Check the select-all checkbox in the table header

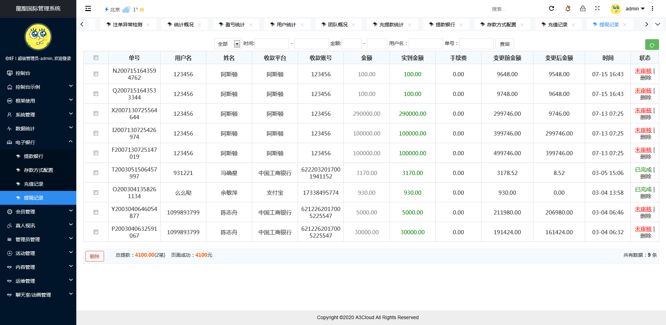pos(96,58)
